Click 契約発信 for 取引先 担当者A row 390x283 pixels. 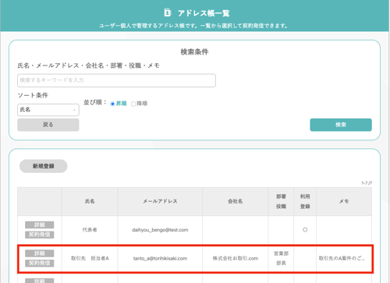point(40,264)
